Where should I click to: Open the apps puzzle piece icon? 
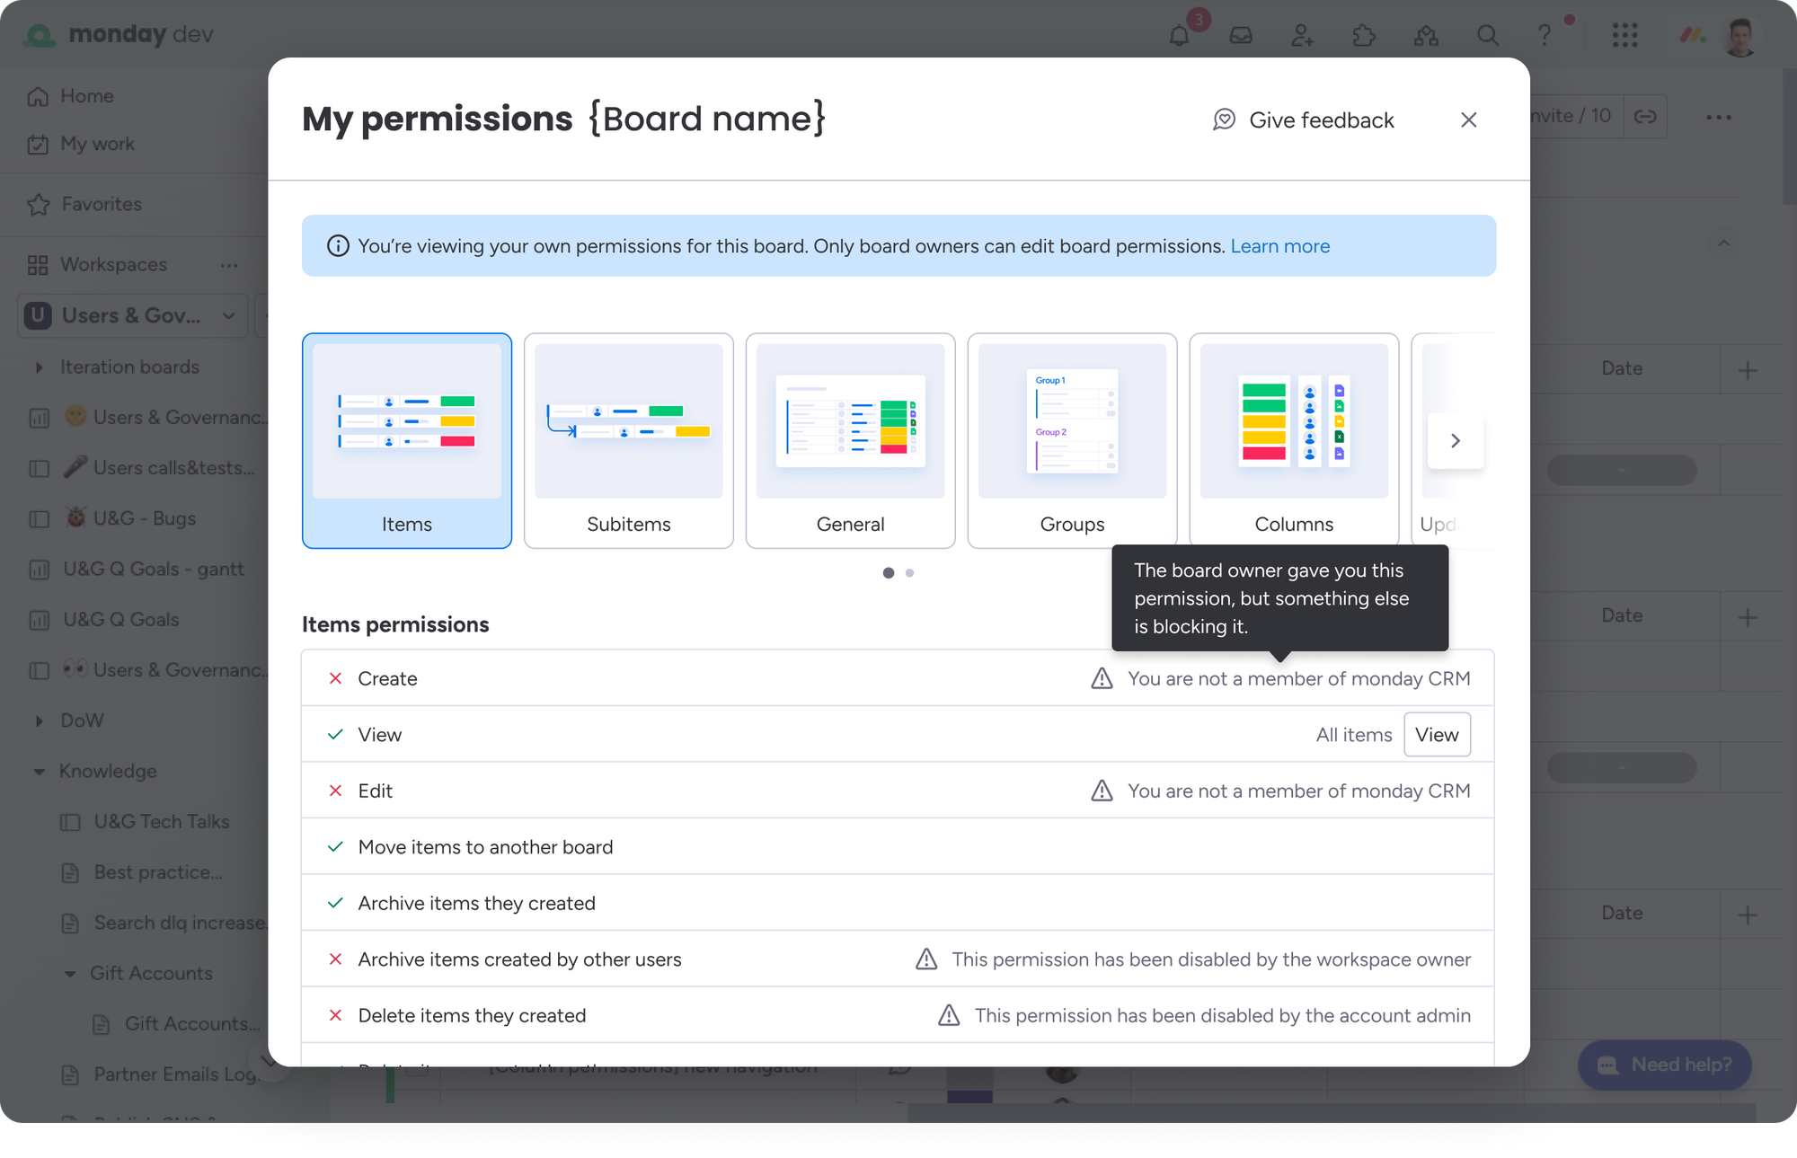1364,36
